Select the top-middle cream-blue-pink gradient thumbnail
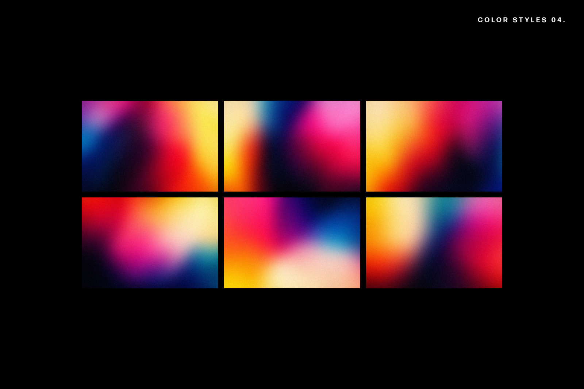Image resolution: width=584 pixels, height=389 pixels. pyautogui.click(x=292, y=146)
